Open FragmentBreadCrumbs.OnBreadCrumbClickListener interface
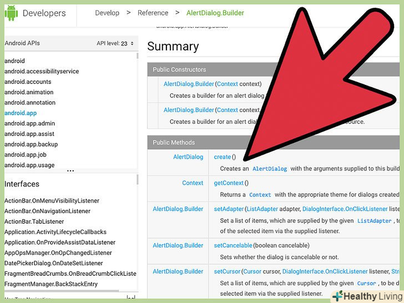 point(70,274)
